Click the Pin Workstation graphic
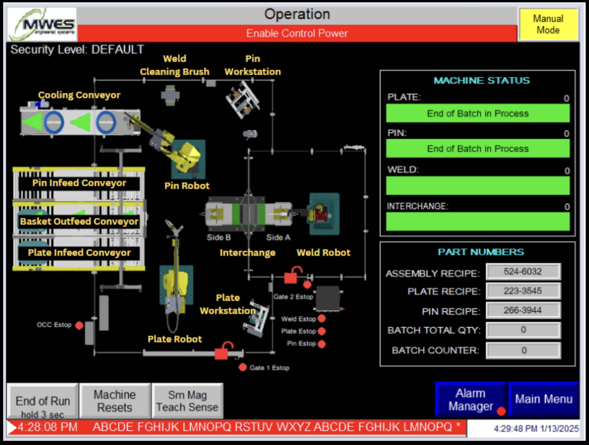 click(242, 100)
